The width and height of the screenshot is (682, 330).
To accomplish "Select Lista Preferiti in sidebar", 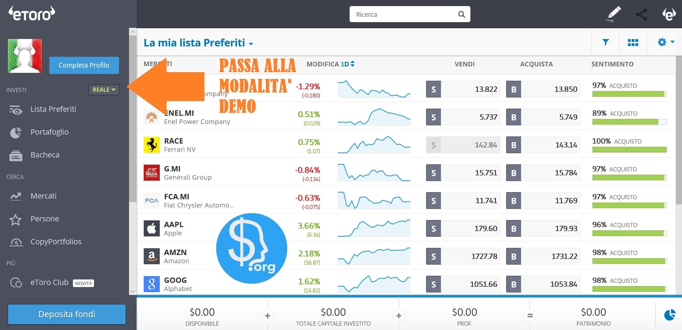I will 53,109.
